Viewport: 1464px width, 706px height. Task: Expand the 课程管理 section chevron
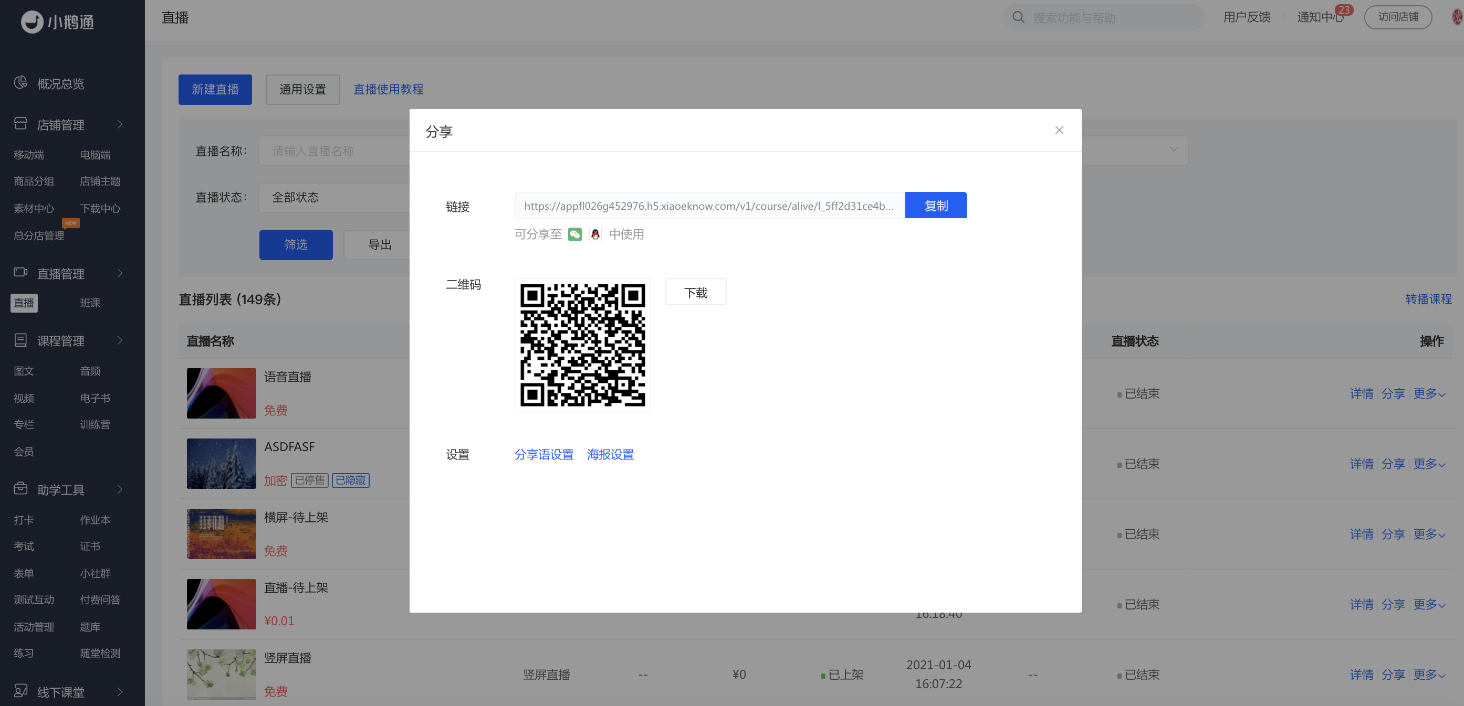(x=120, y=340)
